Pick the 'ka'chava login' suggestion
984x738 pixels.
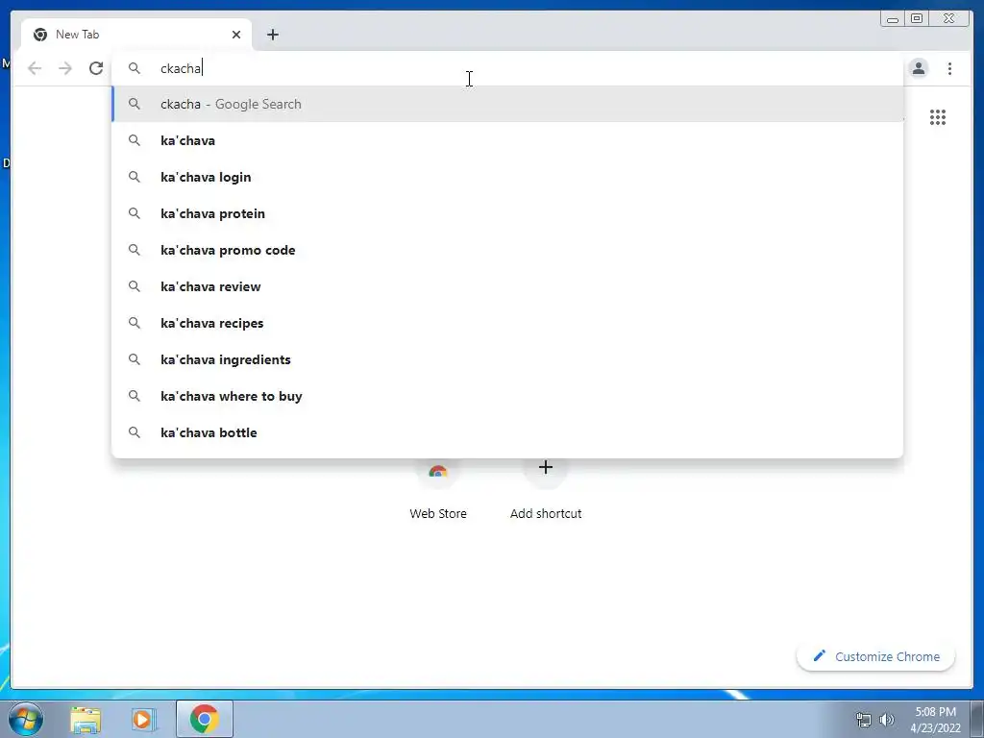(x=507, y=177)
